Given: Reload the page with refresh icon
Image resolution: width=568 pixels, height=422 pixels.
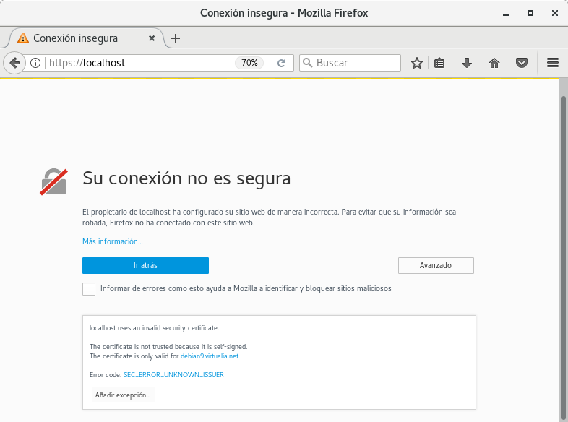Looking at the screenshot, I should [x=282, y=63].
